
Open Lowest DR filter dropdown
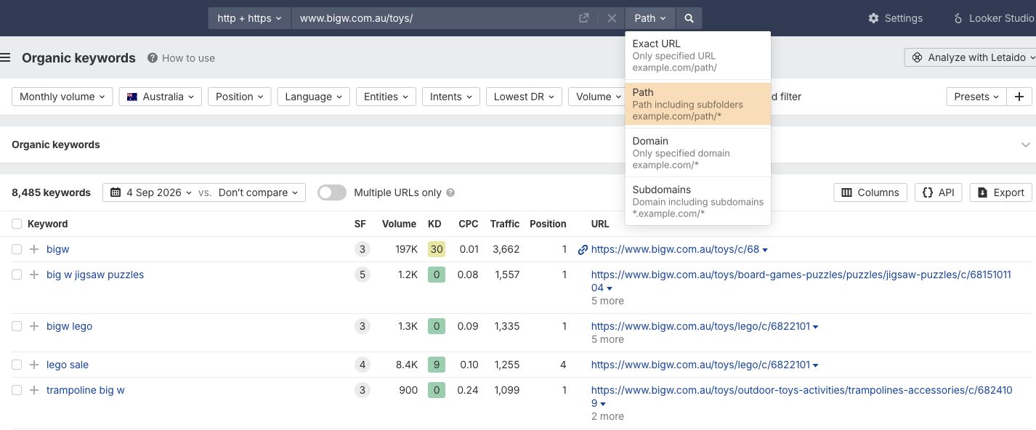524,97
